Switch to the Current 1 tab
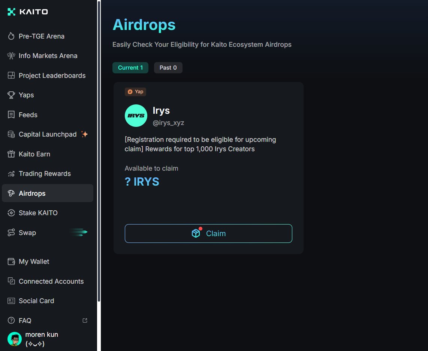Image resolution: width=428 pixels, height=351 pixels. (130, 68)
